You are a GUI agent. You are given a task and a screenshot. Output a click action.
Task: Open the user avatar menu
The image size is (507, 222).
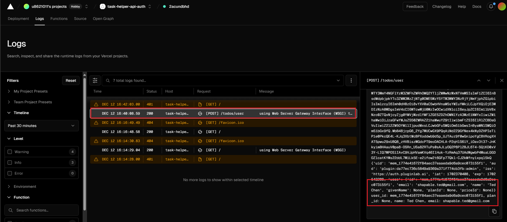502,6
